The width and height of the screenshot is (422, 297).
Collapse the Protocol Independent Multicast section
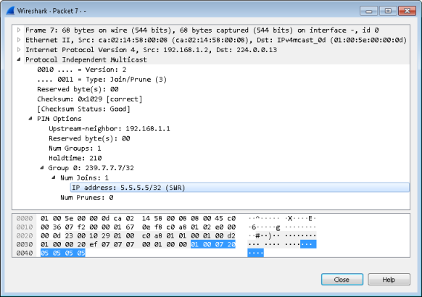19,59
